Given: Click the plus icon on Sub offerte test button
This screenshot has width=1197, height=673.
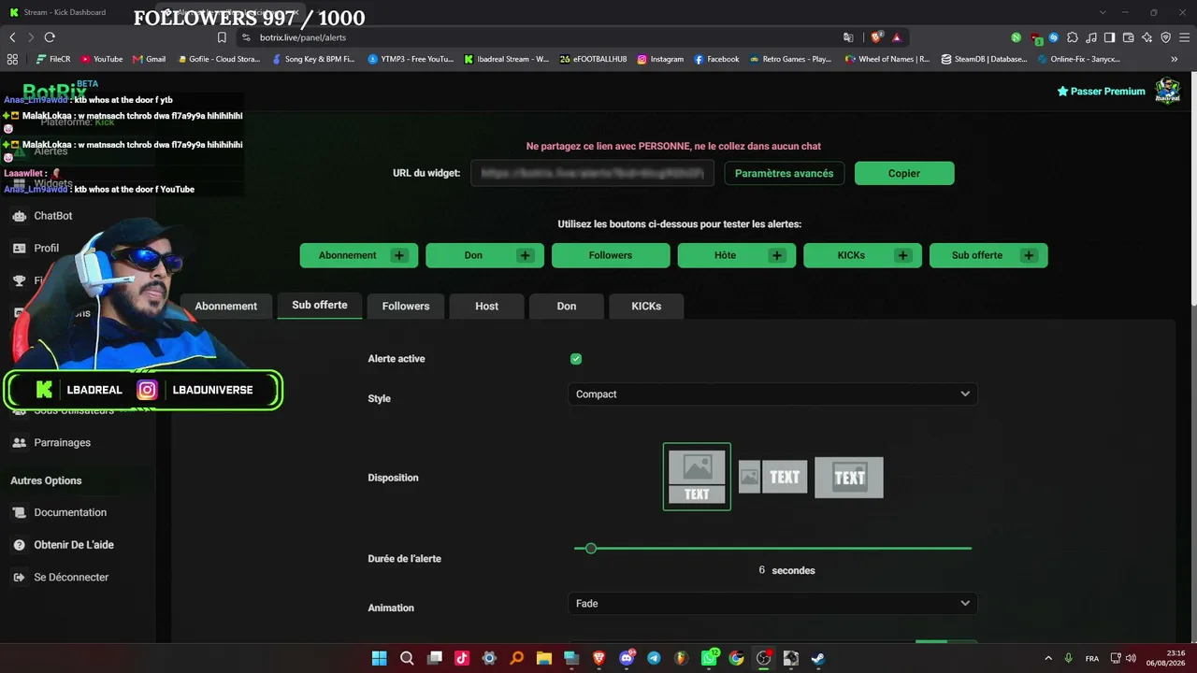Looking at the screenshot, I should [1029, 255].
